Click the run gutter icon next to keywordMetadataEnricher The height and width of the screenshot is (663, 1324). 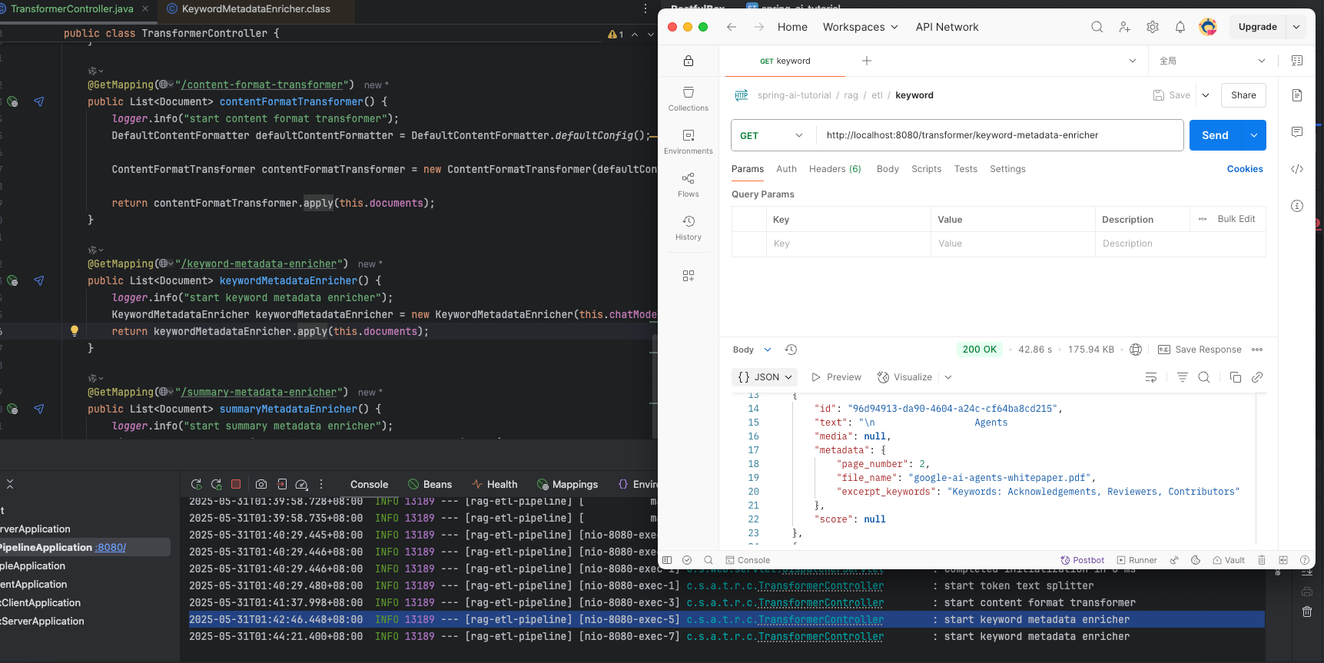12,281
